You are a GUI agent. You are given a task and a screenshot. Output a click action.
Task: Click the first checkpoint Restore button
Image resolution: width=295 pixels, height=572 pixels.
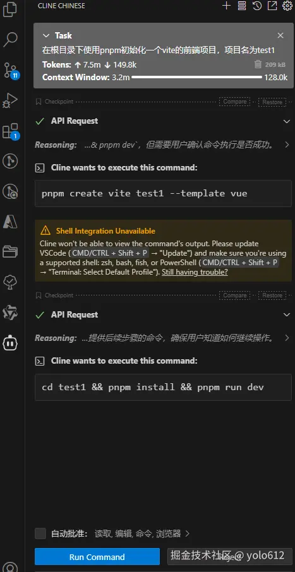click(x=272, y=102)
